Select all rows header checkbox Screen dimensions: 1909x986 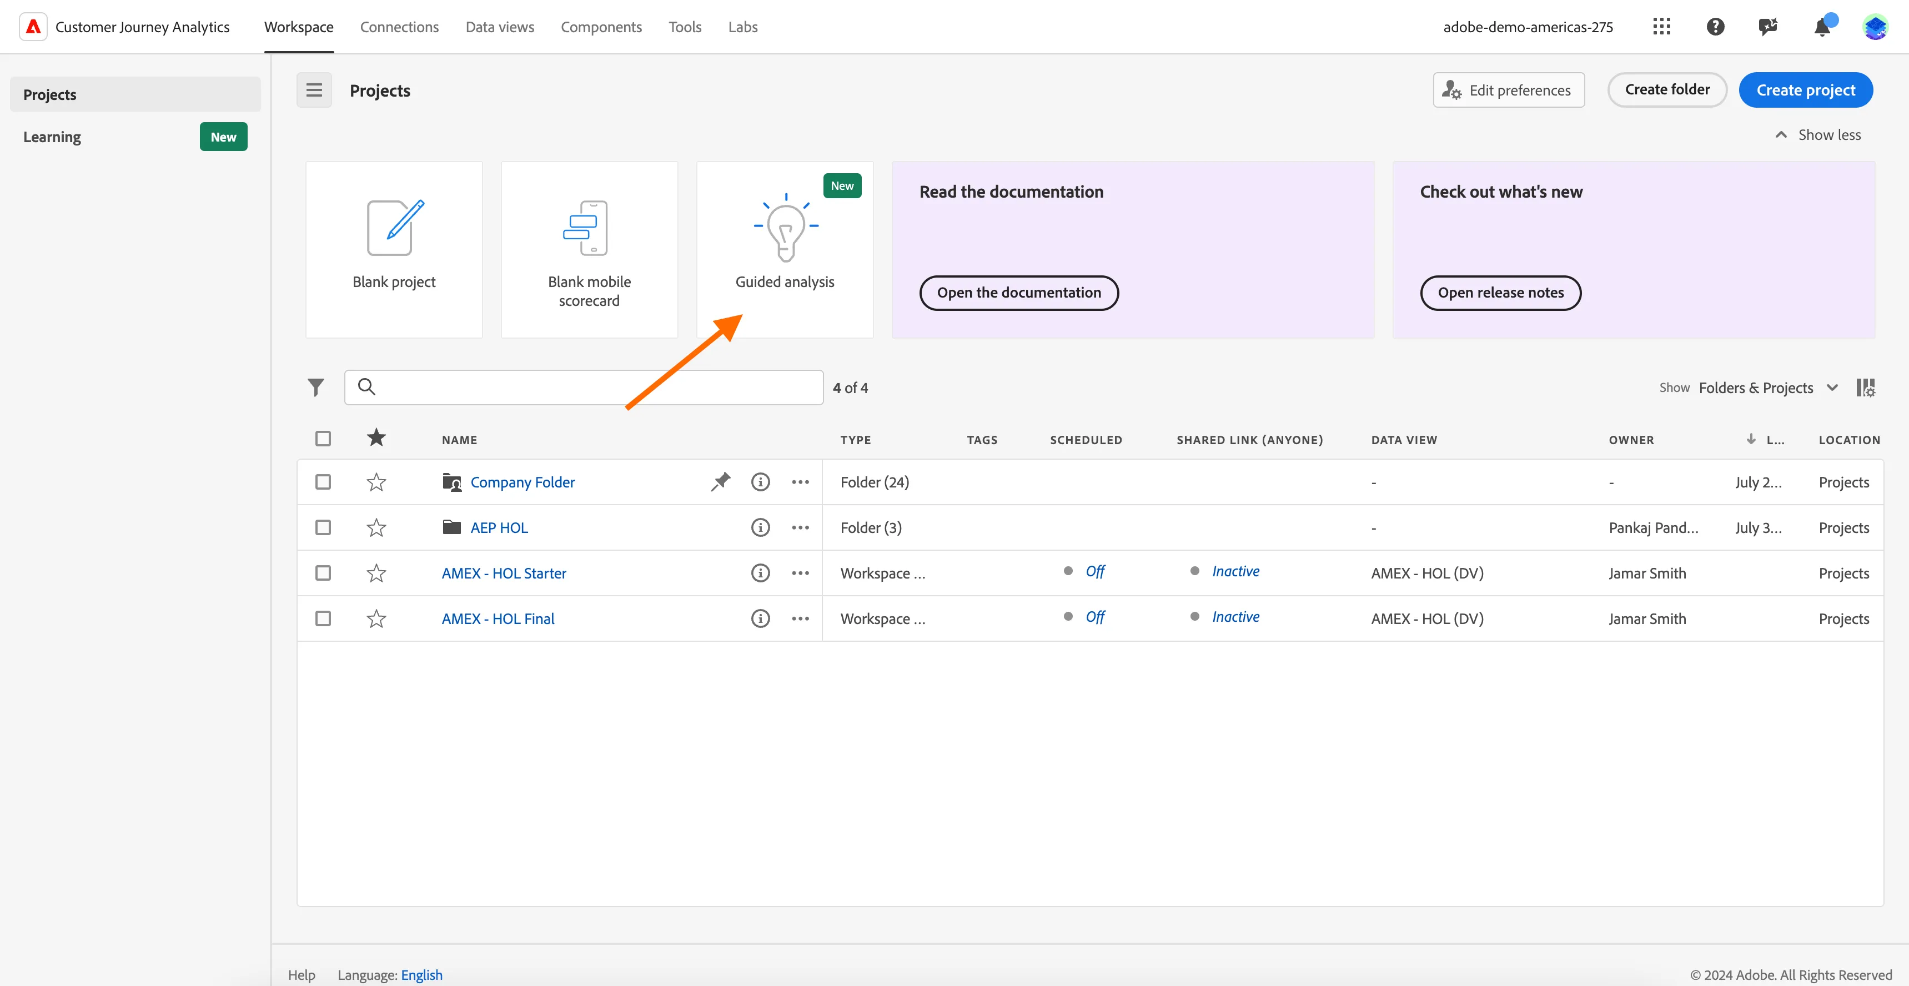[x=323, y=439]
